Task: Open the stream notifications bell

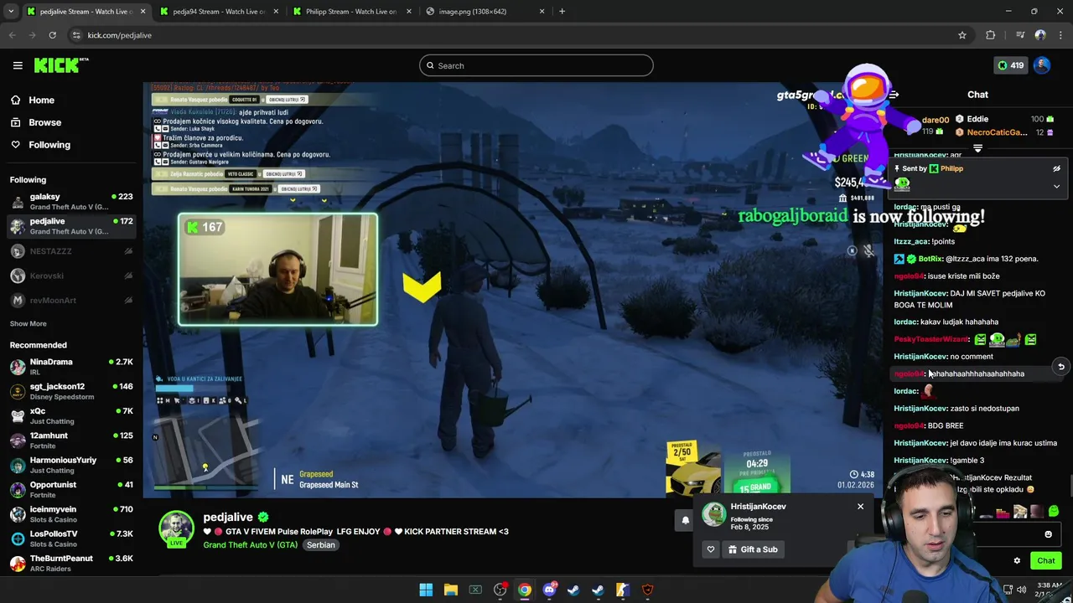Action: (x=685, y=520)
